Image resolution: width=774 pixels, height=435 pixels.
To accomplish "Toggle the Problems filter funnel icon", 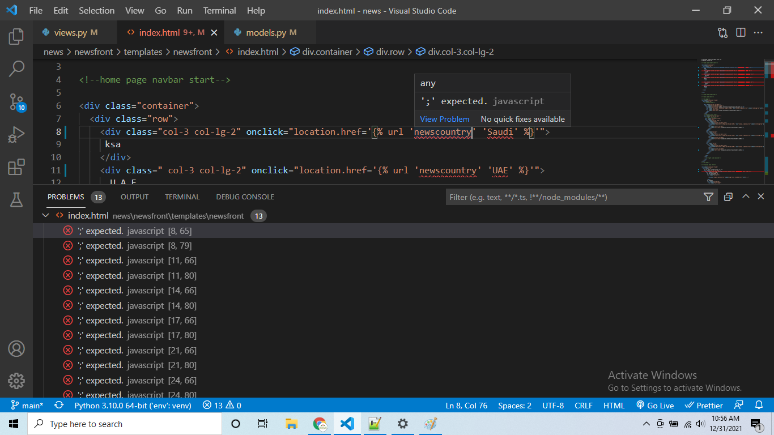I will [x=708, y=197].
